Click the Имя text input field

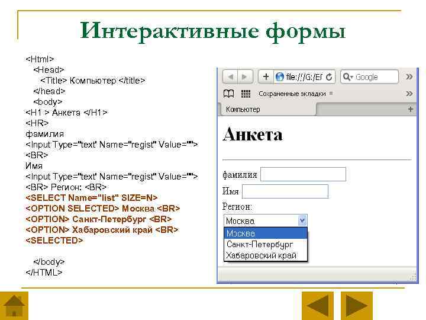[x=285, y=191]
